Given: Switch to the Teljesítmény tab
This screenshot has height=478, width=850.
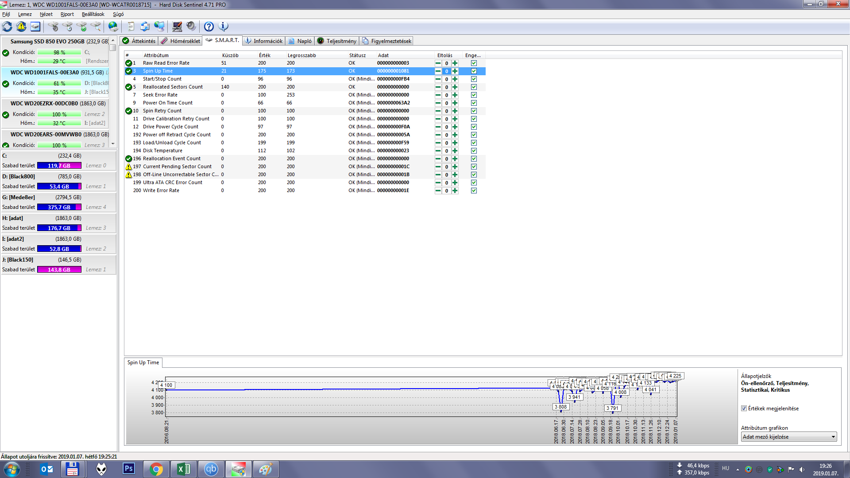Looking at the screenshot, I should click(337, 41).
